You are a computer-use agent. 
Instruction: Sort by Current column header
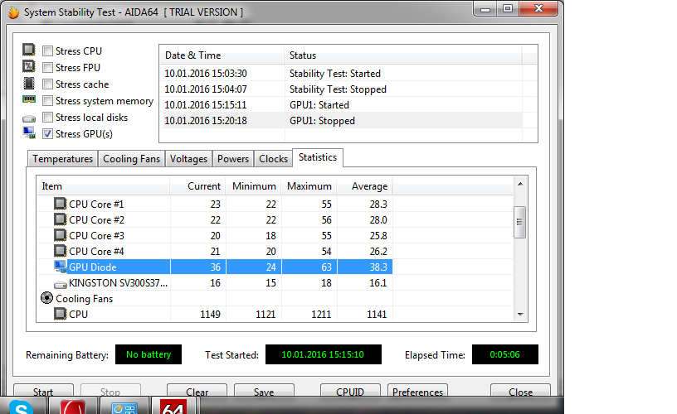(197, 186)
